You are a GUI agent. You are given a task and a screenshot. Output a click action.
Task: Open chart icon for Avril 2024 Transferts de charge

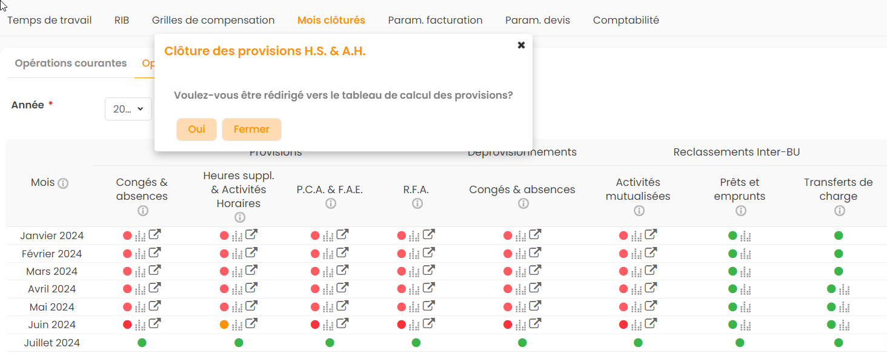(x=845, y=289)
